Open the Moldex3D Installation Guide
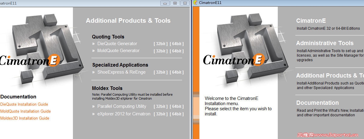 pyautogui.click(x=25, y=118)
